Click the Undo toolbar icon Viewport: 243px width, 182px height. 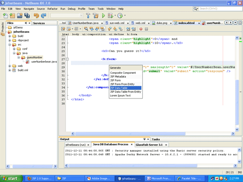36,16
